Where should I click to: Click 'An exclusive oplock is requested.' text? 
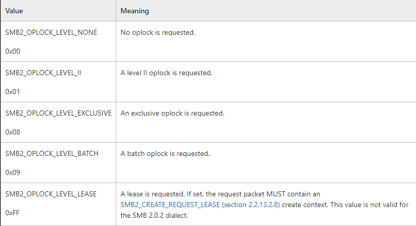[172, 113]
